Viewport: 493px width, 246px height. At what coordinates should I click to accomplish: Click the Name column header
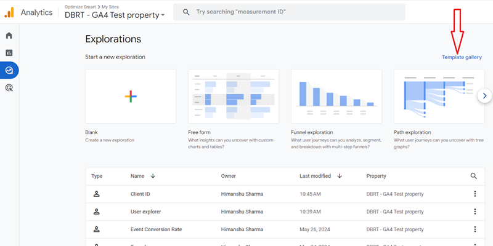coord(137,176)
